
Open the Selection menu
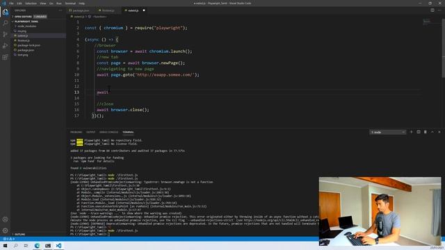pos(31,3)
